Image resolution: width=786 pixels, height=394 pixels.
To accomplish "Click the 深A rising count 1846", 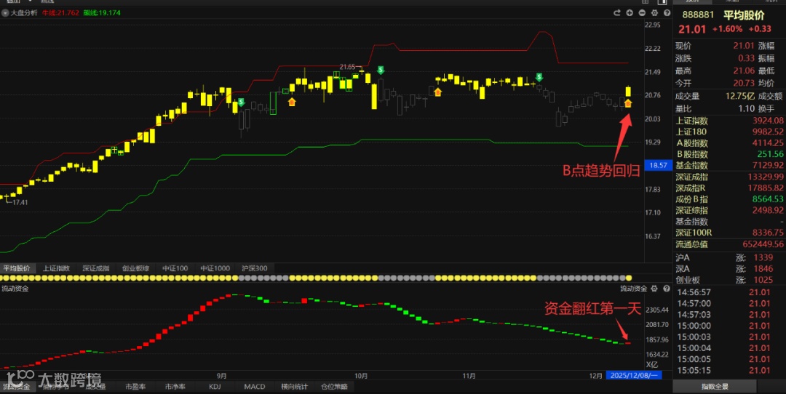I will tap(763, 269).
